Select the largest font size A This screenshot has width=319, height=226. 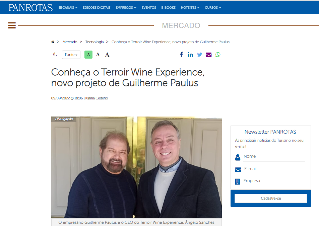tap(107, 55)
